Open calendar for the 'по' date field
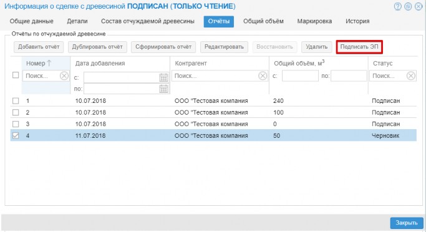Image resolution: width=426 pixels, height=232 pixels. 163,89
